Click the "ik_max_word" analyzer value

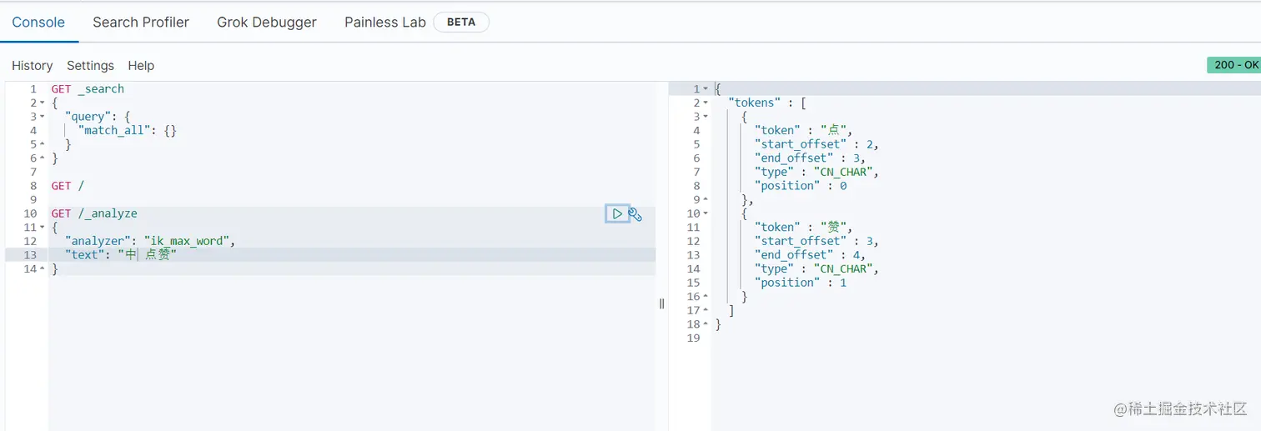[x=188, y=242]
